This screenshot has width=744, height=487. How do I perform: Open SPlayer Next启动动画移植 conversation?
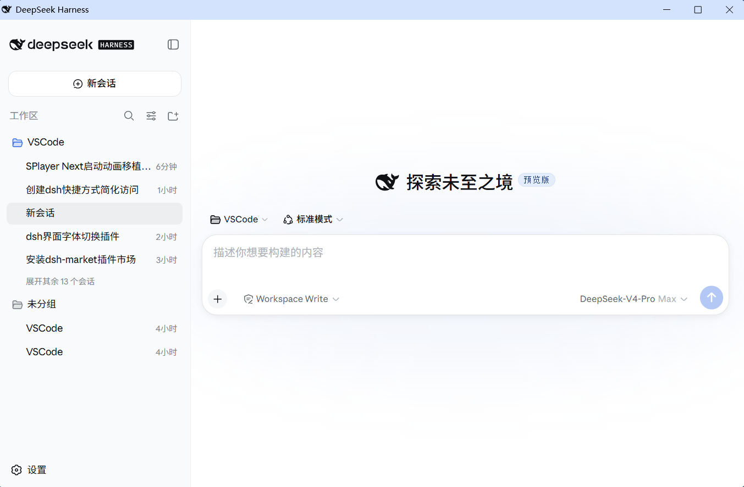[x=95, y=166]
